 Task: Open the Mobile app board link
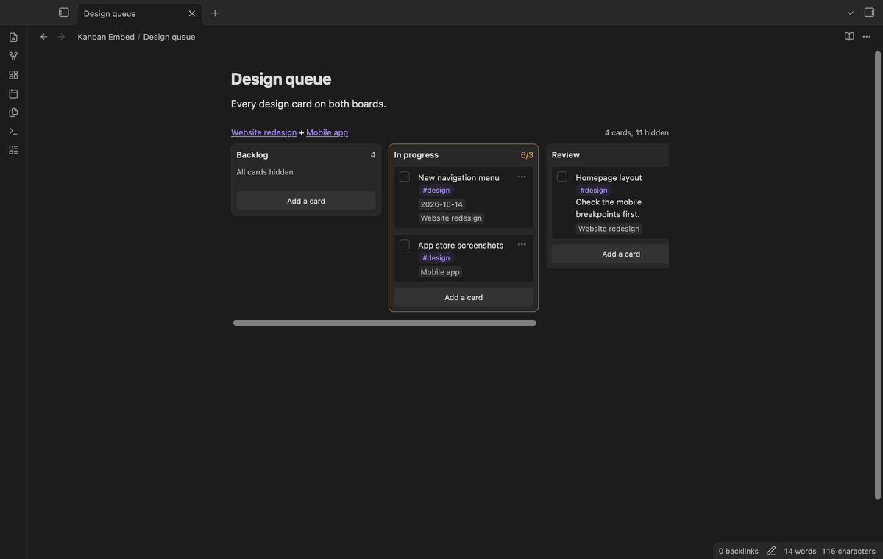[327, 132]
